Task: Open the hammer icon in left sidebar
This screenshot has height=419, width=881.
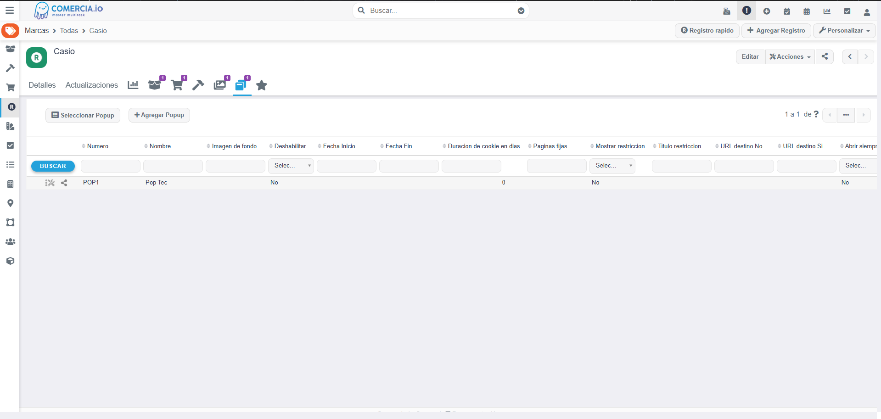Action: [x=10, y=68]
